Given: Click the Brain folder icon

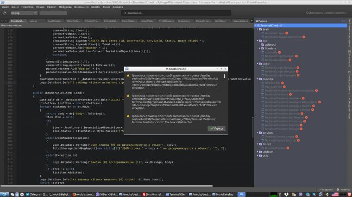Looking at the screenshot, I should [261, 29].
